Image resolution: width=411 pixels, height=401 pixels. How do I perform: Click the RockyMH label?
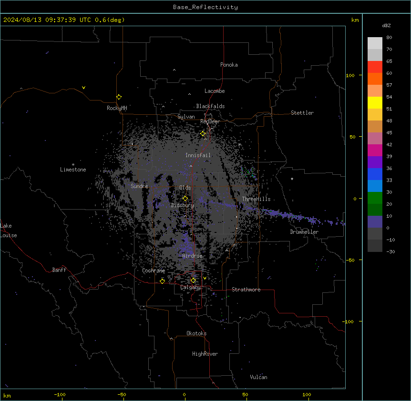click(117, 108)
